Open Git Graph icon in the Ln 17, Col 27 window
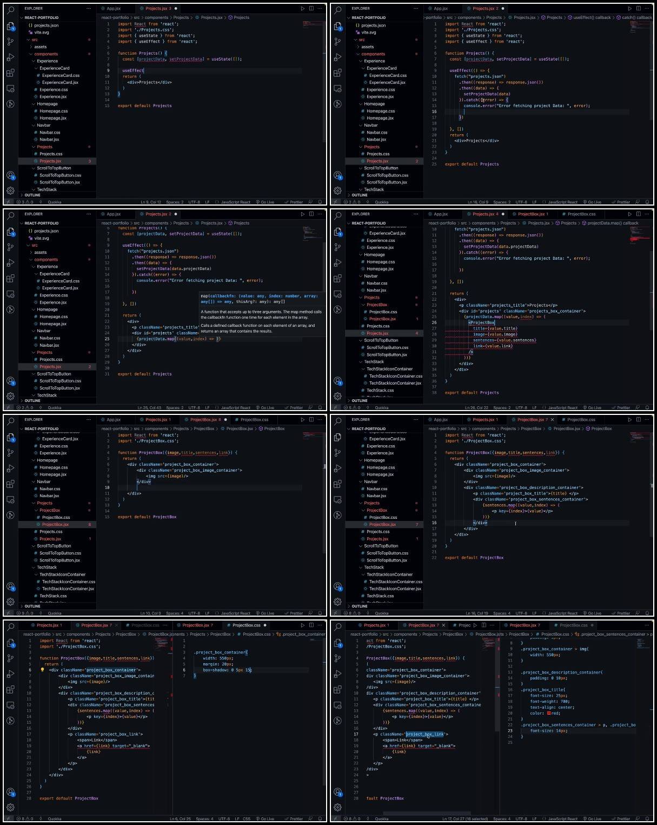This screenshot has height=825, width=657. pyautogui.click(x=337, y=721)
